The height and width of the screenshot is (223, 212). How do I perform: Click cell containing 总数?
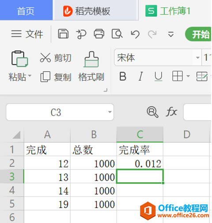[x=94, y=149]
